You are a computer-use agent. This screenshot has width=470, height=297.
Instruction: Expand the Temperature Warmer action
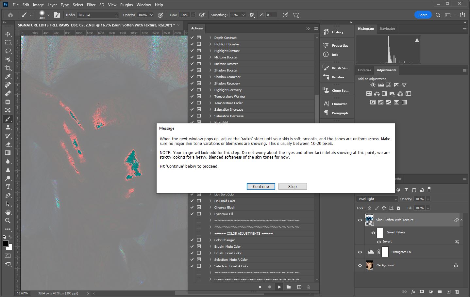tap(210, 96)
